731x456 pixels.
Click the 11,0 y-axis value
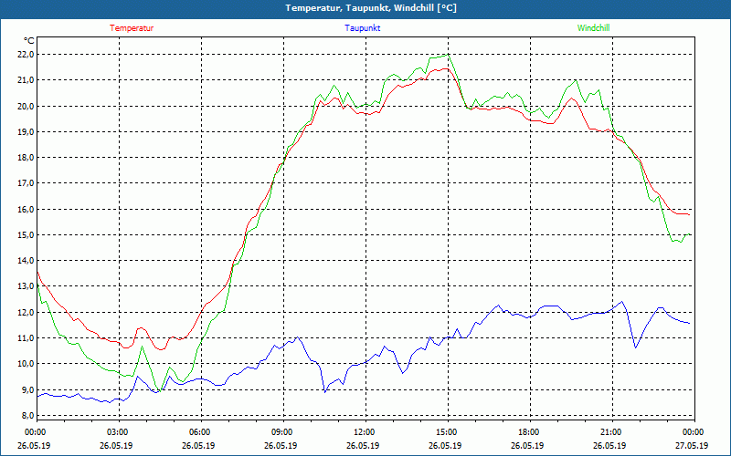(x=26, y=337)
